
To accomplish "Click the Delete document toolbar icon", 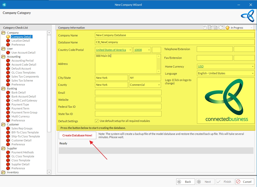I will (215, 28).
